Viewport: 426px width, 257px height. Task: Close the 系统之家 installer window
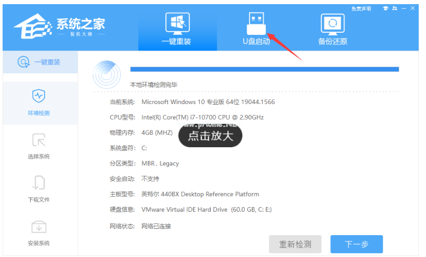coord(412,8)
